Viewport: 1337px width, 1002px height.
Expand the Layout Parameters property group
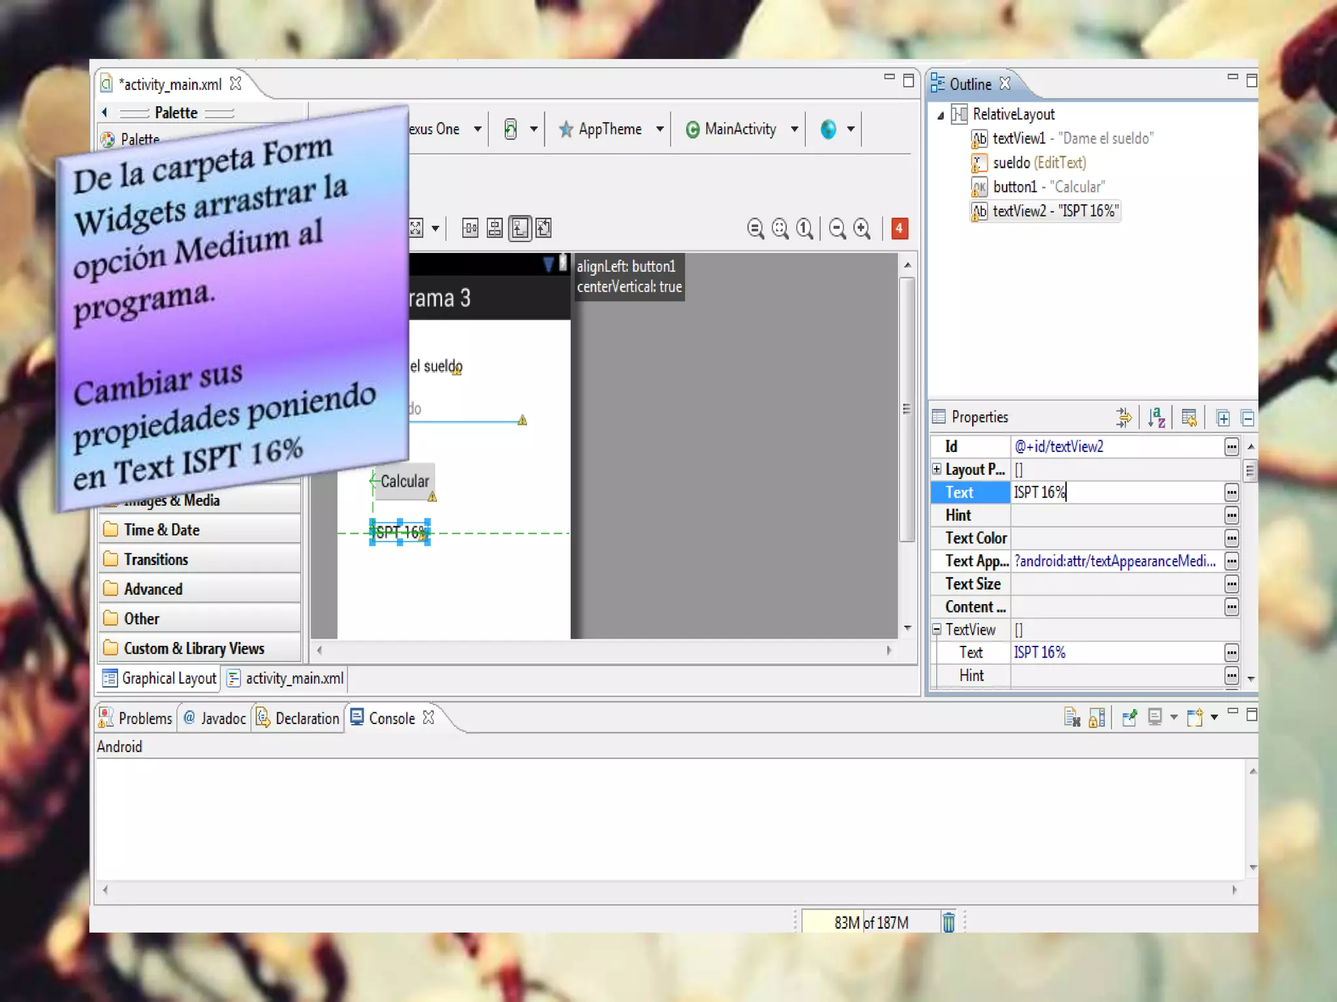point(937,469)
